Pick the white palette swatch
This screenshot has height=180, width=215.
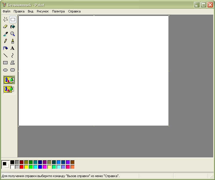tap(12, 167)
